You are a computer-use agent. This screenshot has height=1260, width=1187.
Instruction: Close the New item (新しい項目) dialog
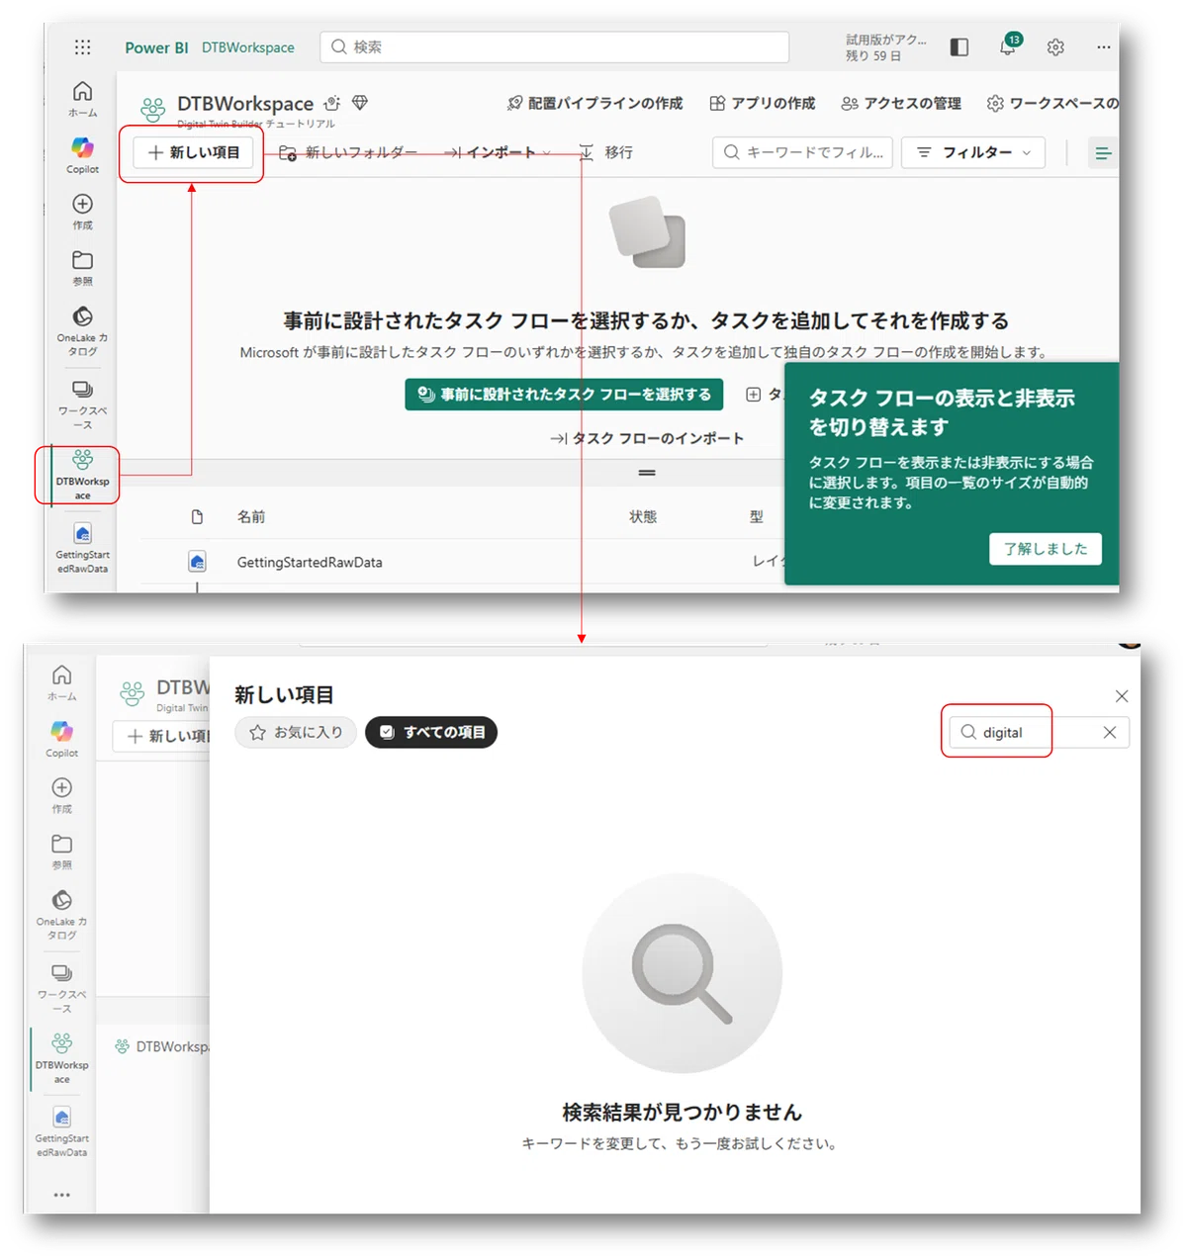(1122, 696)
